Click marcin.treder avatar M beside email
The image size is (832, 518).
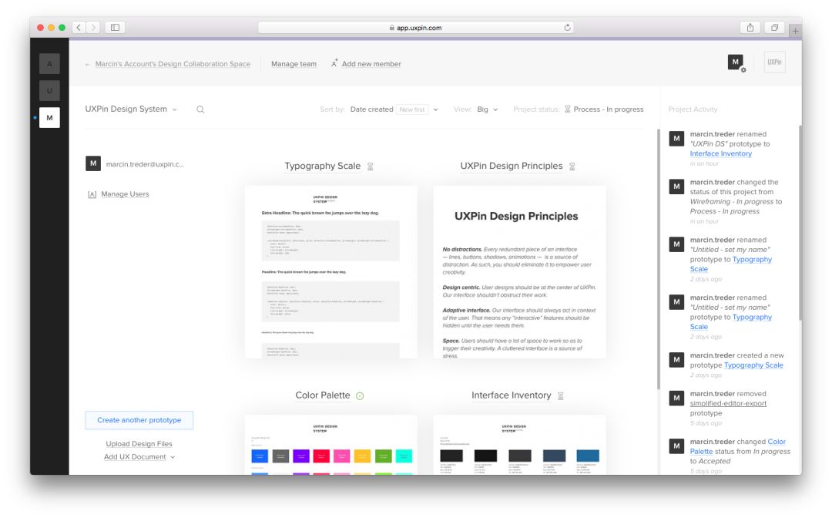pos(93,163)
